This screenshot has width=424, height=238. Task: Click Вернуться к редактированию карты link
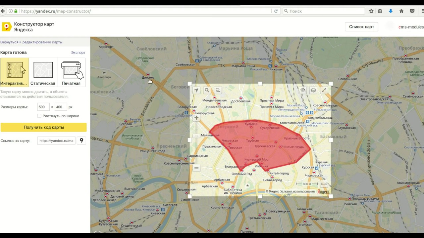pos(31,42)
